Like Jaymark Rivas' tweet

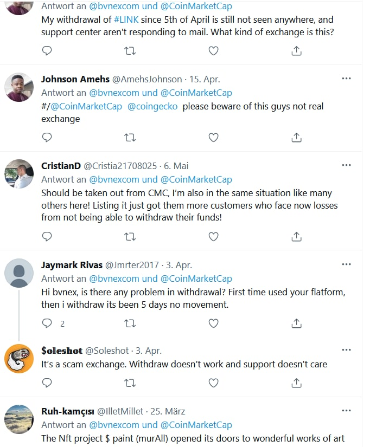214,323
